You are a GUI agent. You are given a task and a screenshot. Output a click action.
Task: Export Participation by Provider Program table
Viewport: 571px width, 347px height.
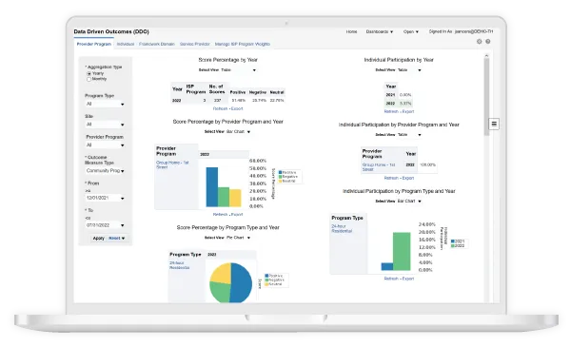coord(408,178)
